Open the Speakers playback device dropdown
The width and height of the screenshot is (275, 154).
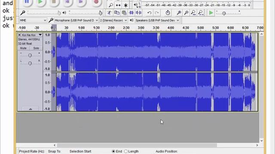157,21
